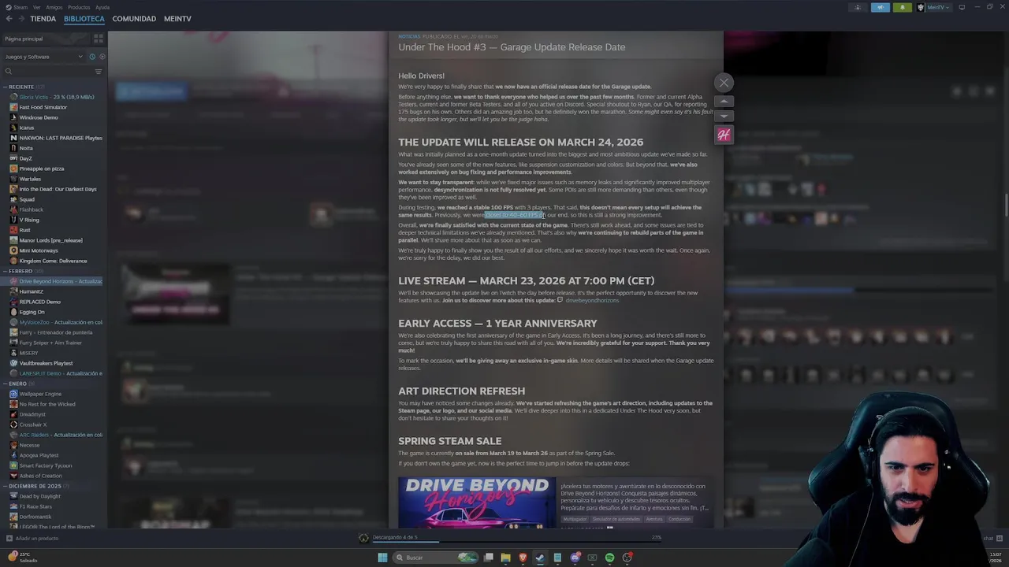
Task: Open the TIENDA tab
Action: point(43,18)
